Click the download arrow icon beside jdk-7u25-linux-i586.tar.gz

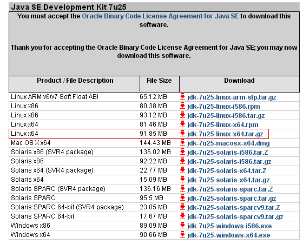(x=182, y=115)
